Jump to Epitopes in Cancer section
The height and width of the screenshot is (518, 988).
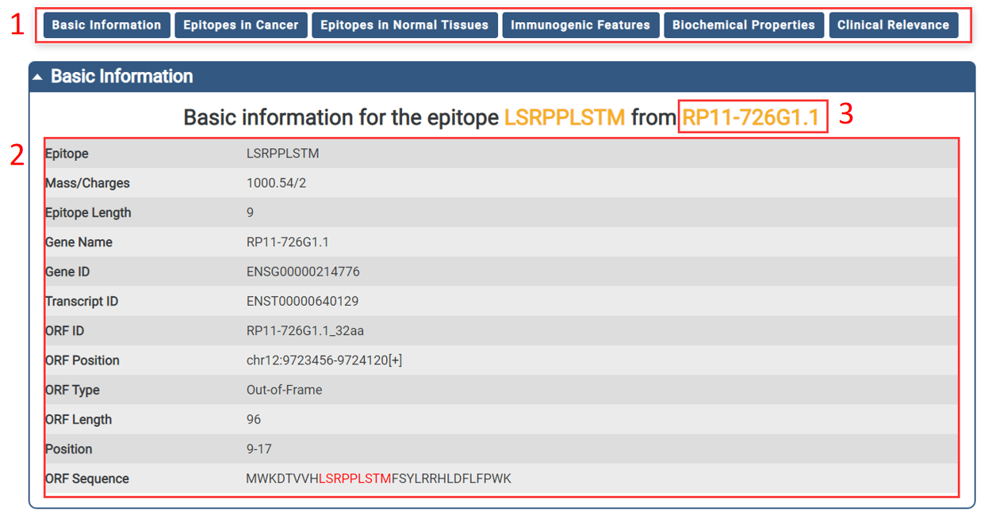pos(240,25)
